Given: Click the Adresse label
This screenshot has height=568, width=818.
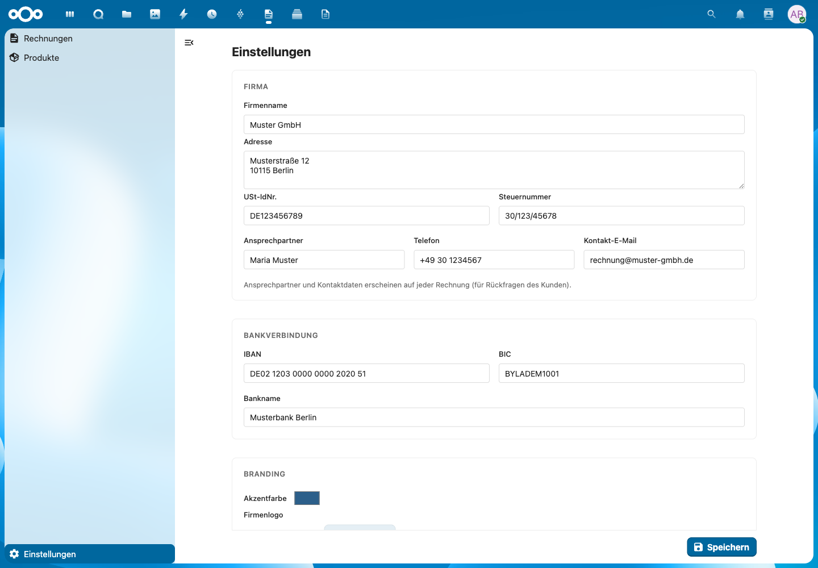Looking at the screenshot, I should [258, 142].
